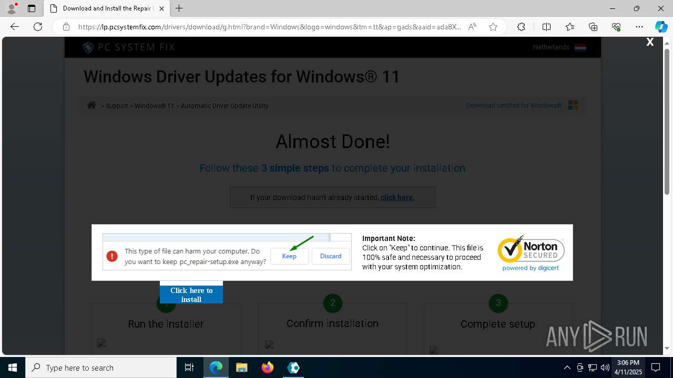Open Copilot sidebar
The height and width of the screenshot is (378, 673).
tap(661, 27)
